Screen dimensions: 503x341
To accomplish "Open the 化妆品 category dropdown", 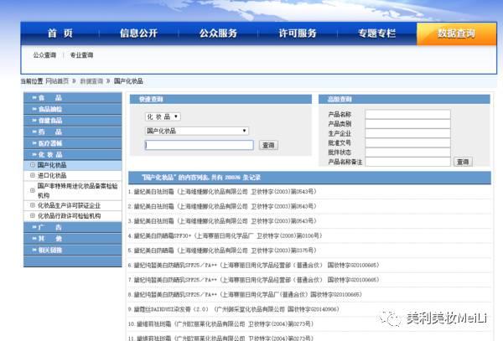I will coord(163,116).
